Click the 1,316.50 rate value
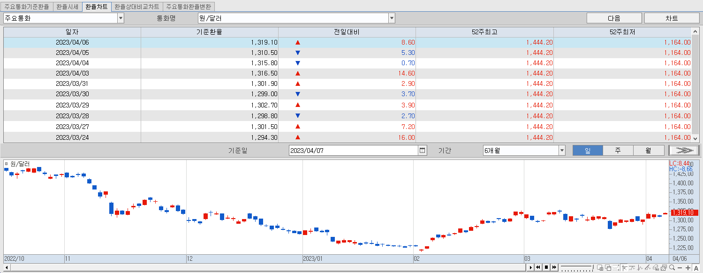Screen dimensions: 703x273 264,73
